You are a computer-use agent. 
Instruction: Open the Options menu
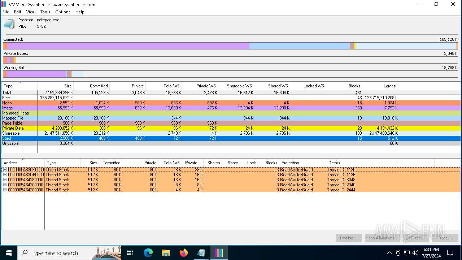(63, 12)
